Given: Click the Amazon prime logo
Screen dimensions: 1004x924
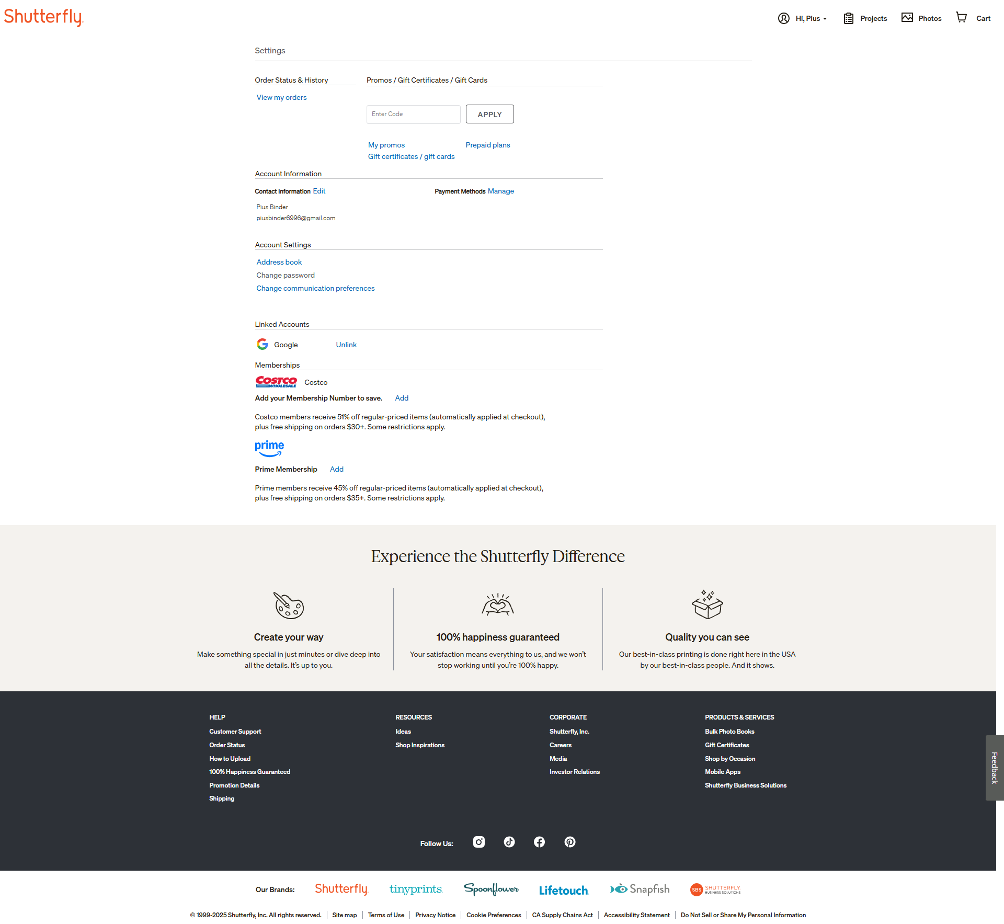Looking at the screenshot, I should [269, 448].
